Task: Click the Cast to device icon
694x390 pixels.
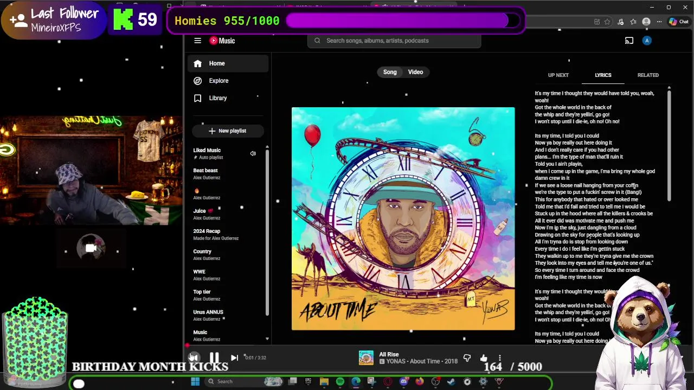Action: [629, 41]
